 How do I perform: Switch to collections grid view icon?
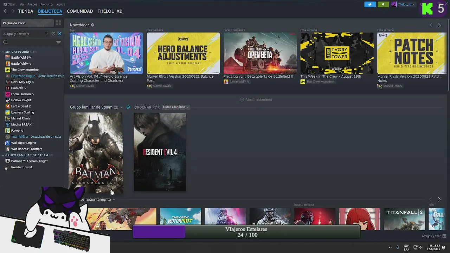tap(59, 23)
